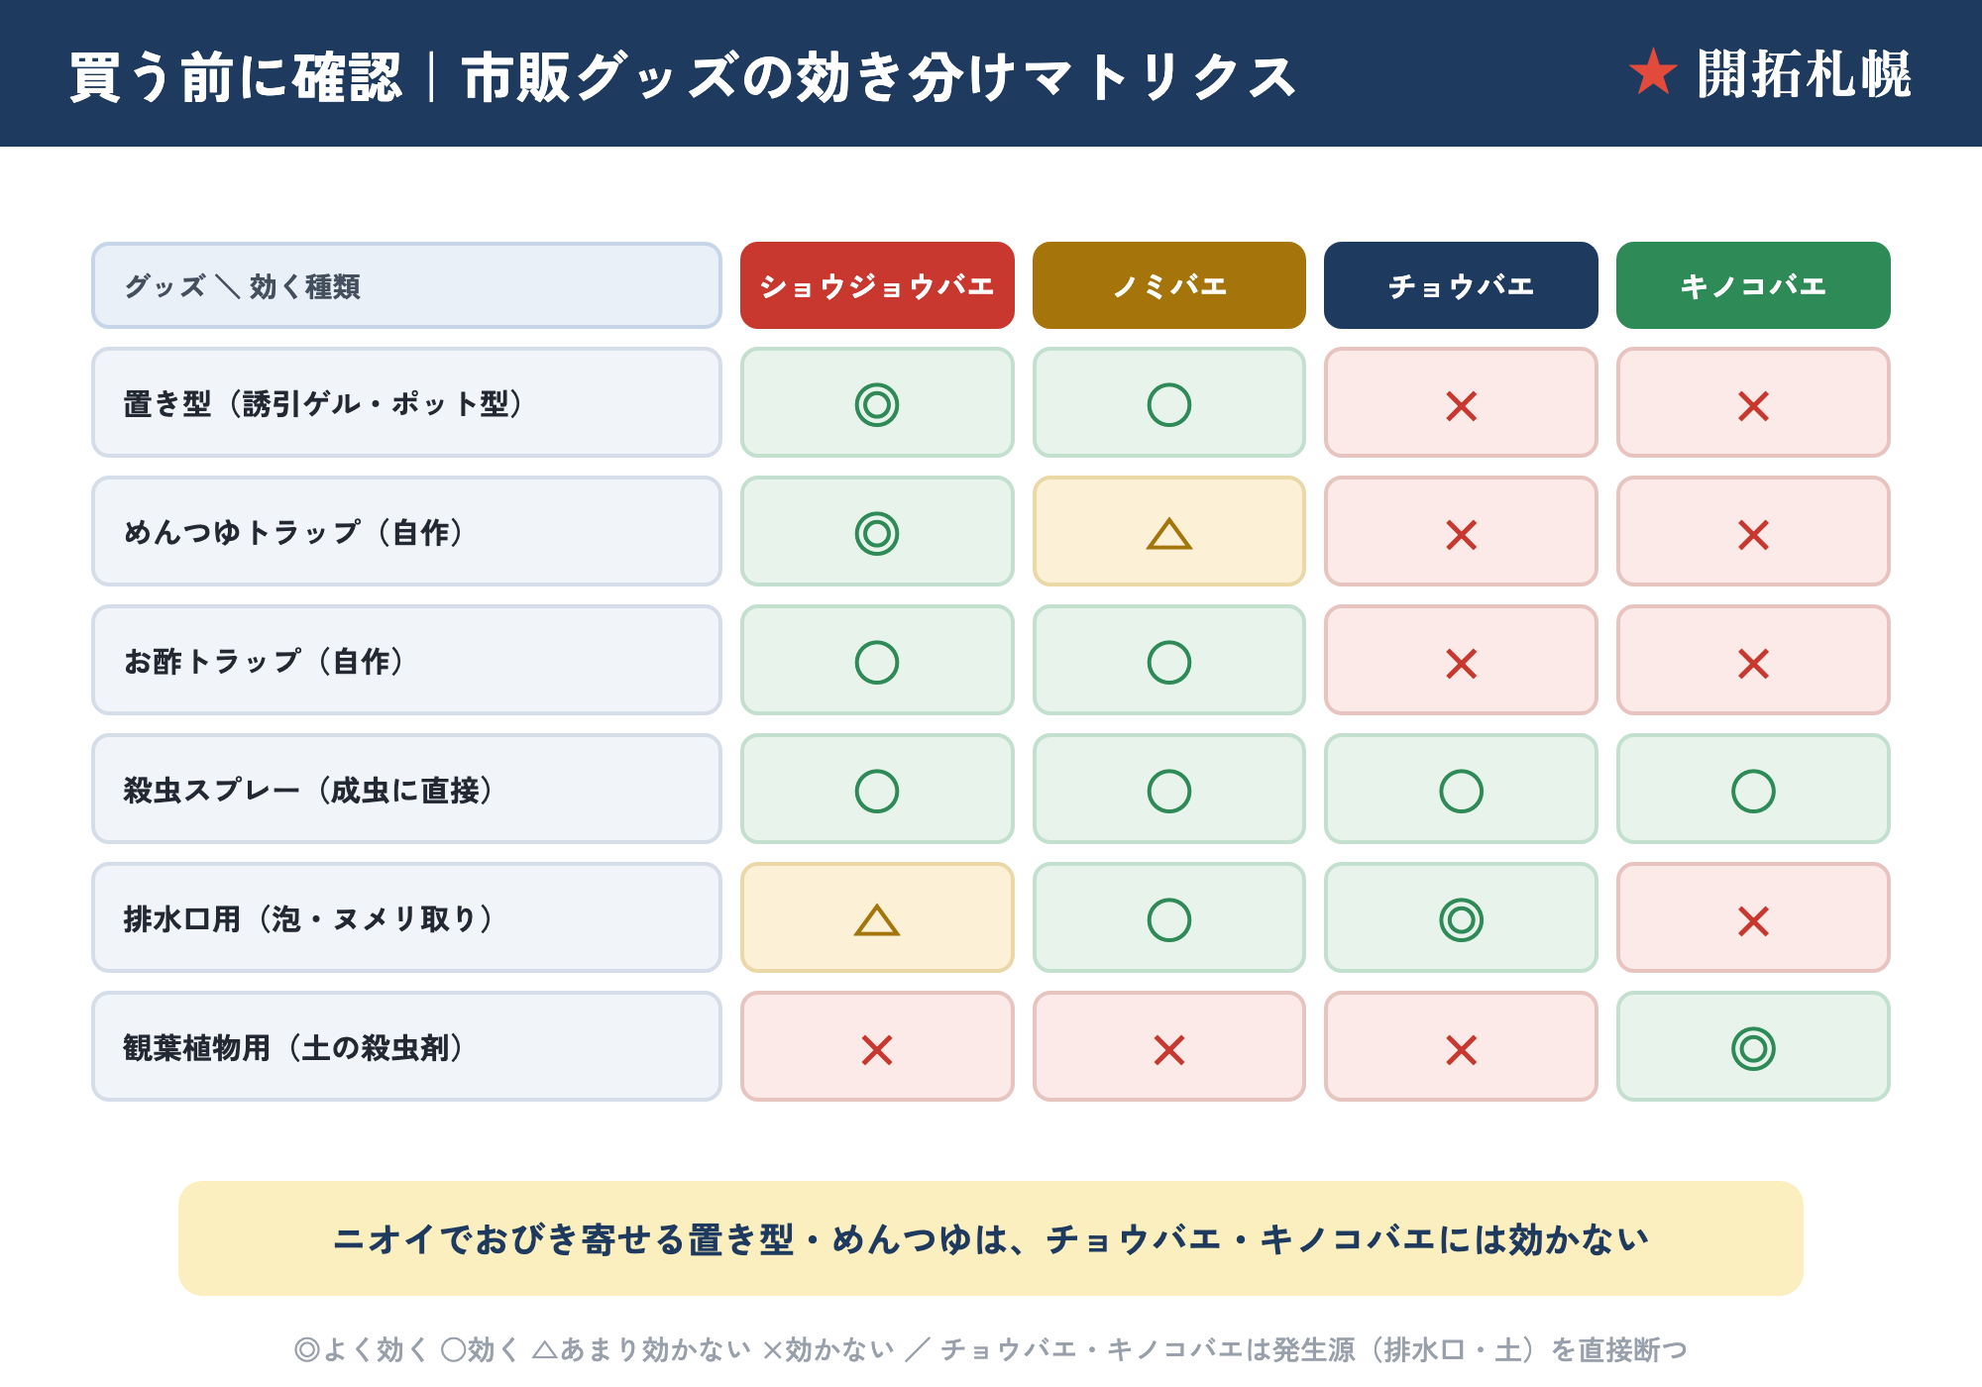1982x1387 pixels.
Task: Click row label 置き型（誘引ゲル・ポット型）
Action: click(x=406, y=402)
